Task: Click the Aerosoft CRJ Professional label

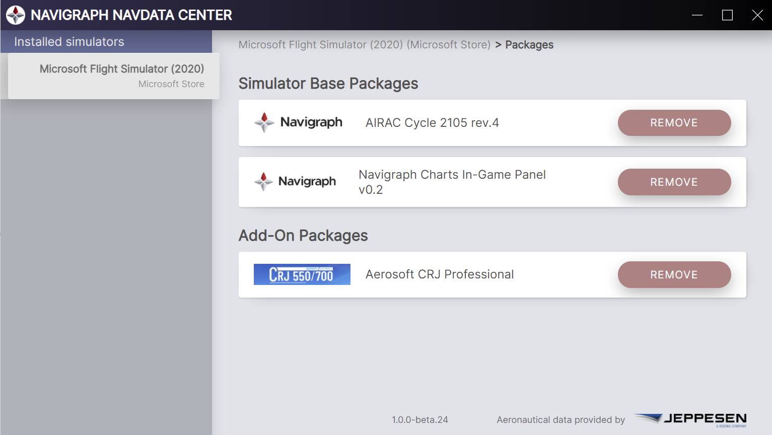Action: coord(440,274)
